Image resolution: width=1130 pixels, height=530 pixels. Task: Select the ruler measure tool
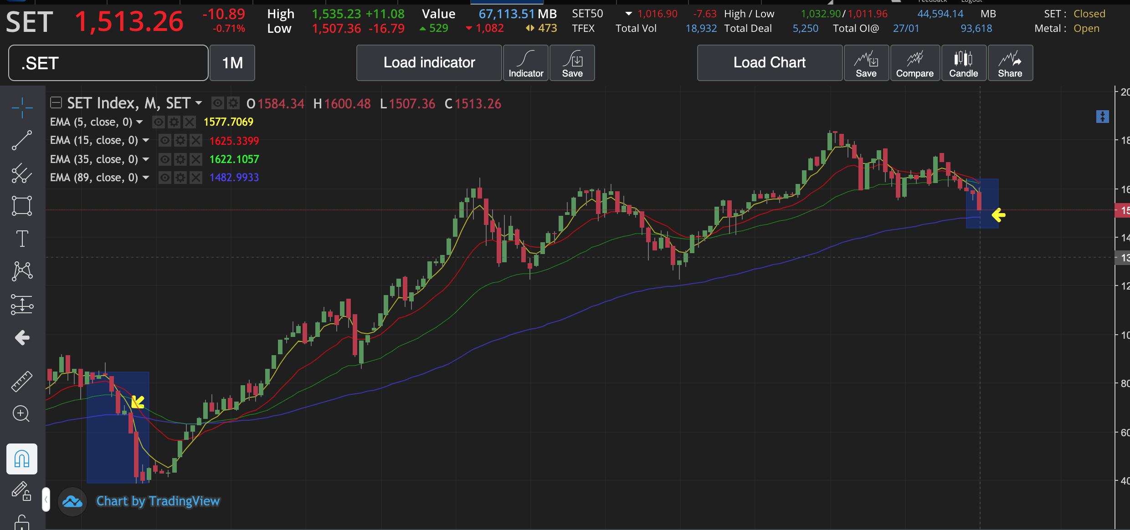[x=21, y=381]
